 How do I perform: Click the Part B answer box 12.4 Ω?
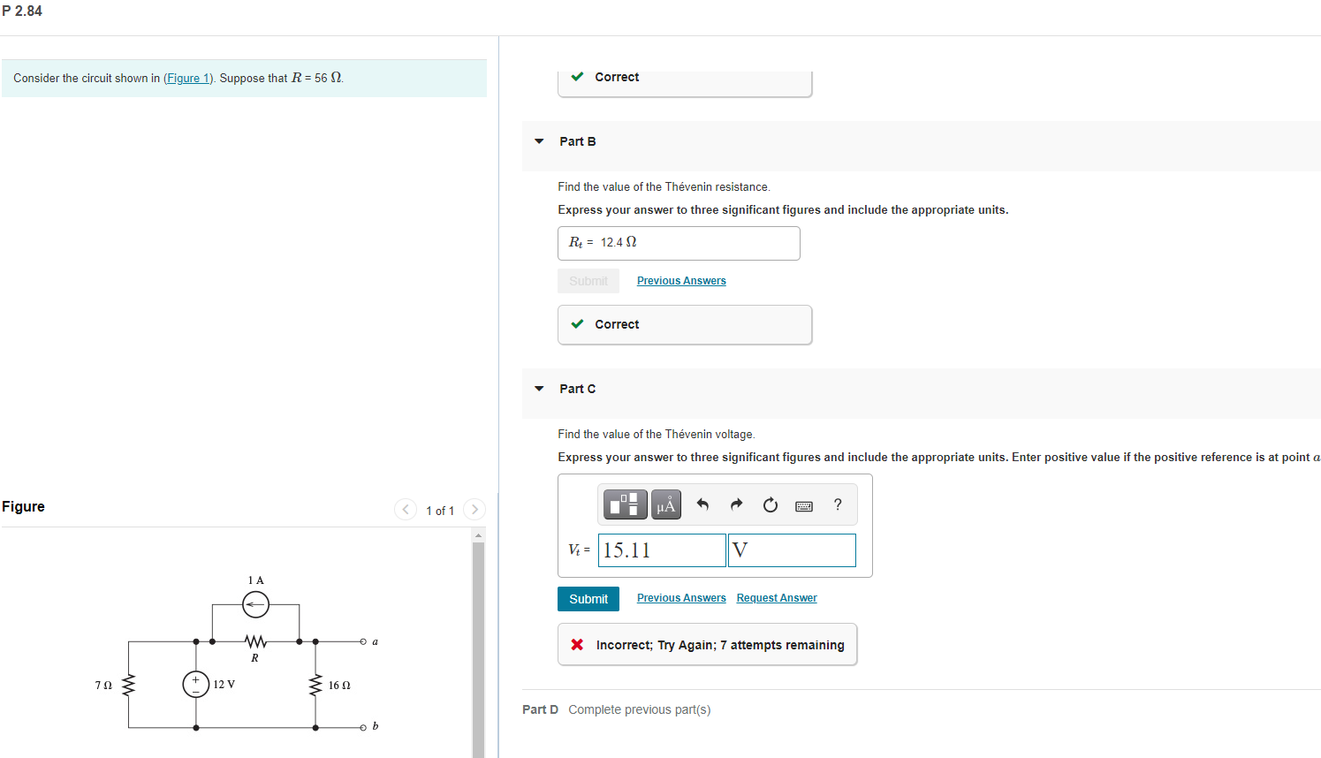click(x=679, y=243)
